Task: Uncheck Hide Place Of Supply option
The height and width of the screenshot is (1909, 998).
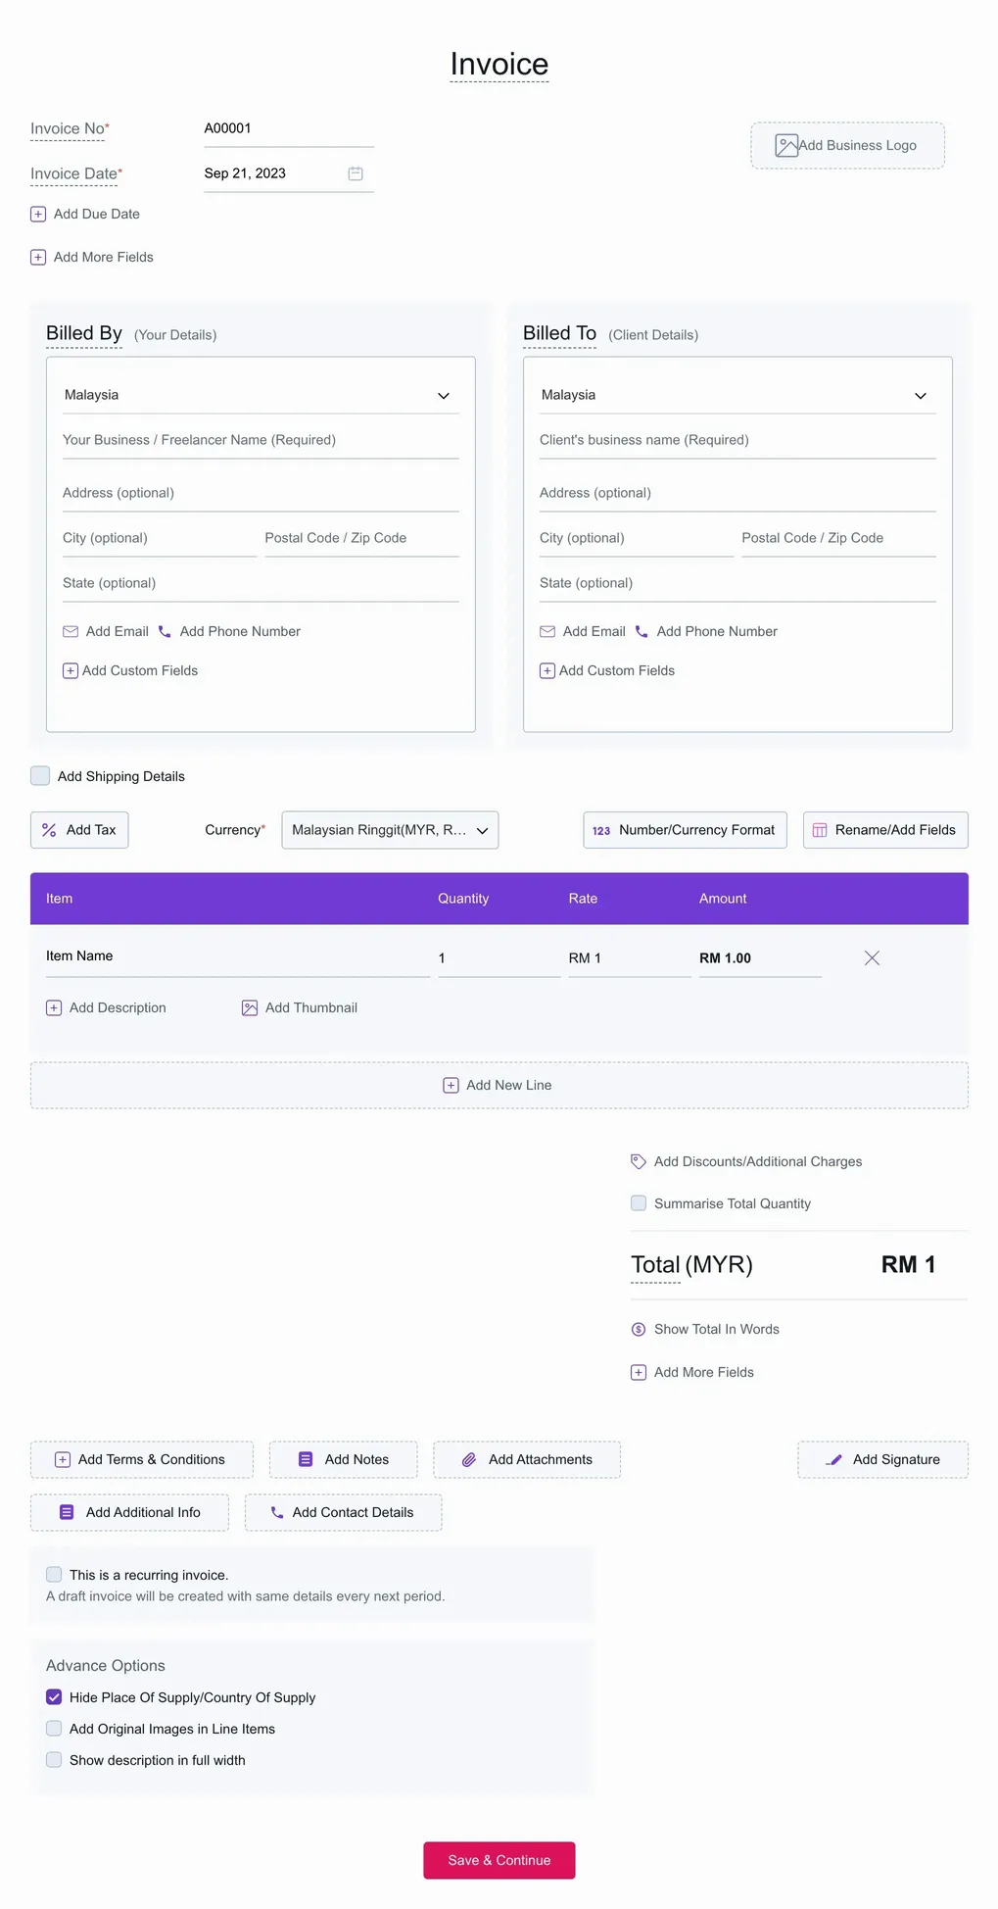Action: tap(54, 1697)
